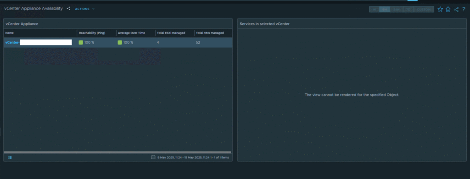Screen dimensions: 470x179
Task: Click the vCenter Appliance Availability dashboard title
Action: tap(34, 9)
